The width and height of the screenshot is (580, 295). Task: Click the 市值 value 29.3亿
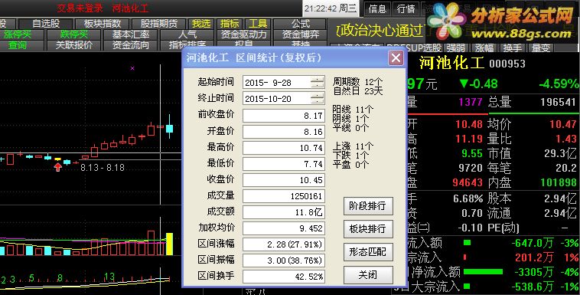(560, 153)
